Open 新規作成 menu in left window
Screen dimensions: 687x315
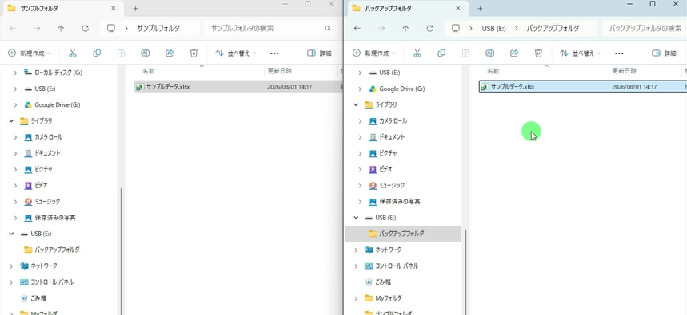(x=30, y=53)
